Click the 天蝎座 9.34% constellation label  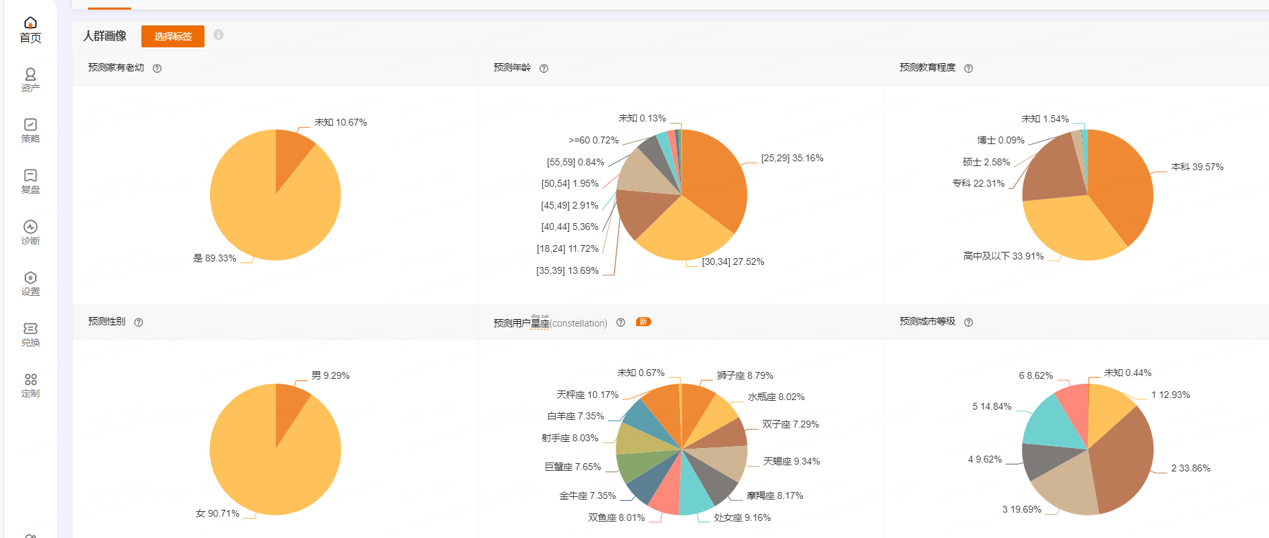(x=791, y=461)
